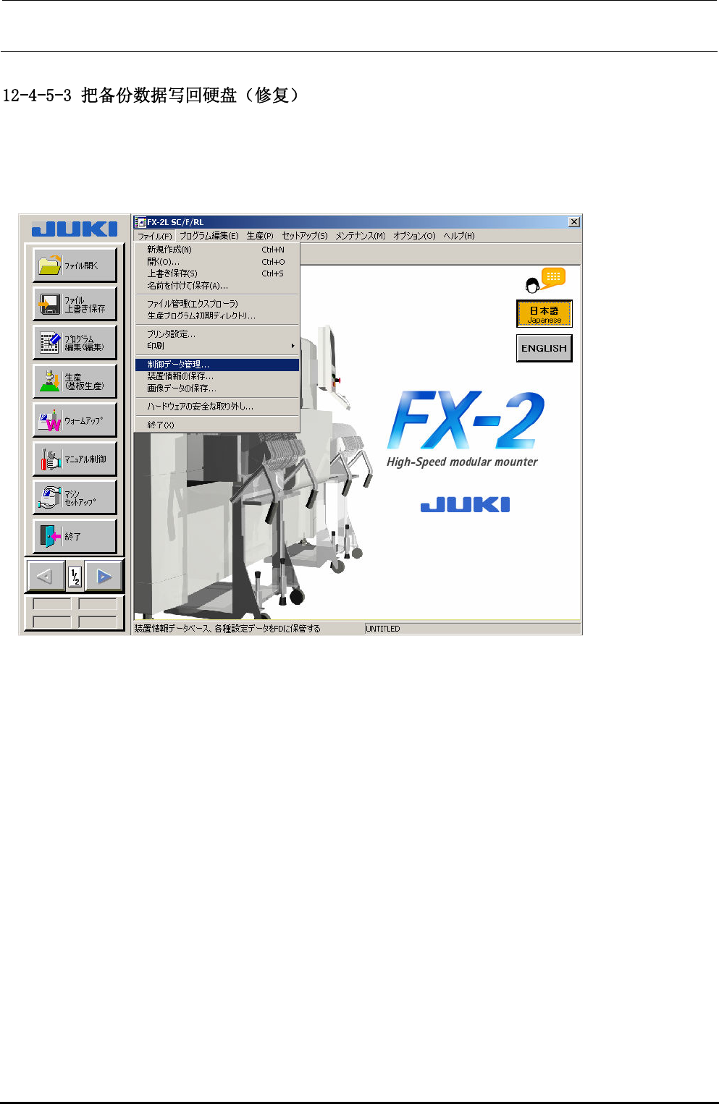Switch language to 日本語 Japanese

[x=544, y=314]
